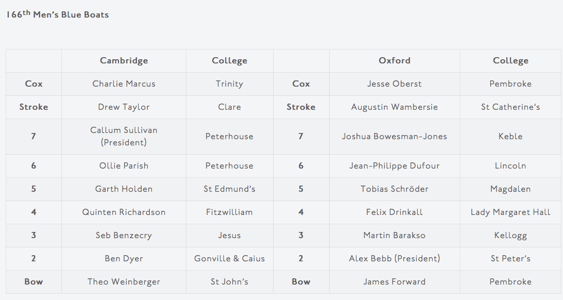Click Oxford cox Jesse Oberst
This screenshot has width=563, height=300.
pos(395,84)
